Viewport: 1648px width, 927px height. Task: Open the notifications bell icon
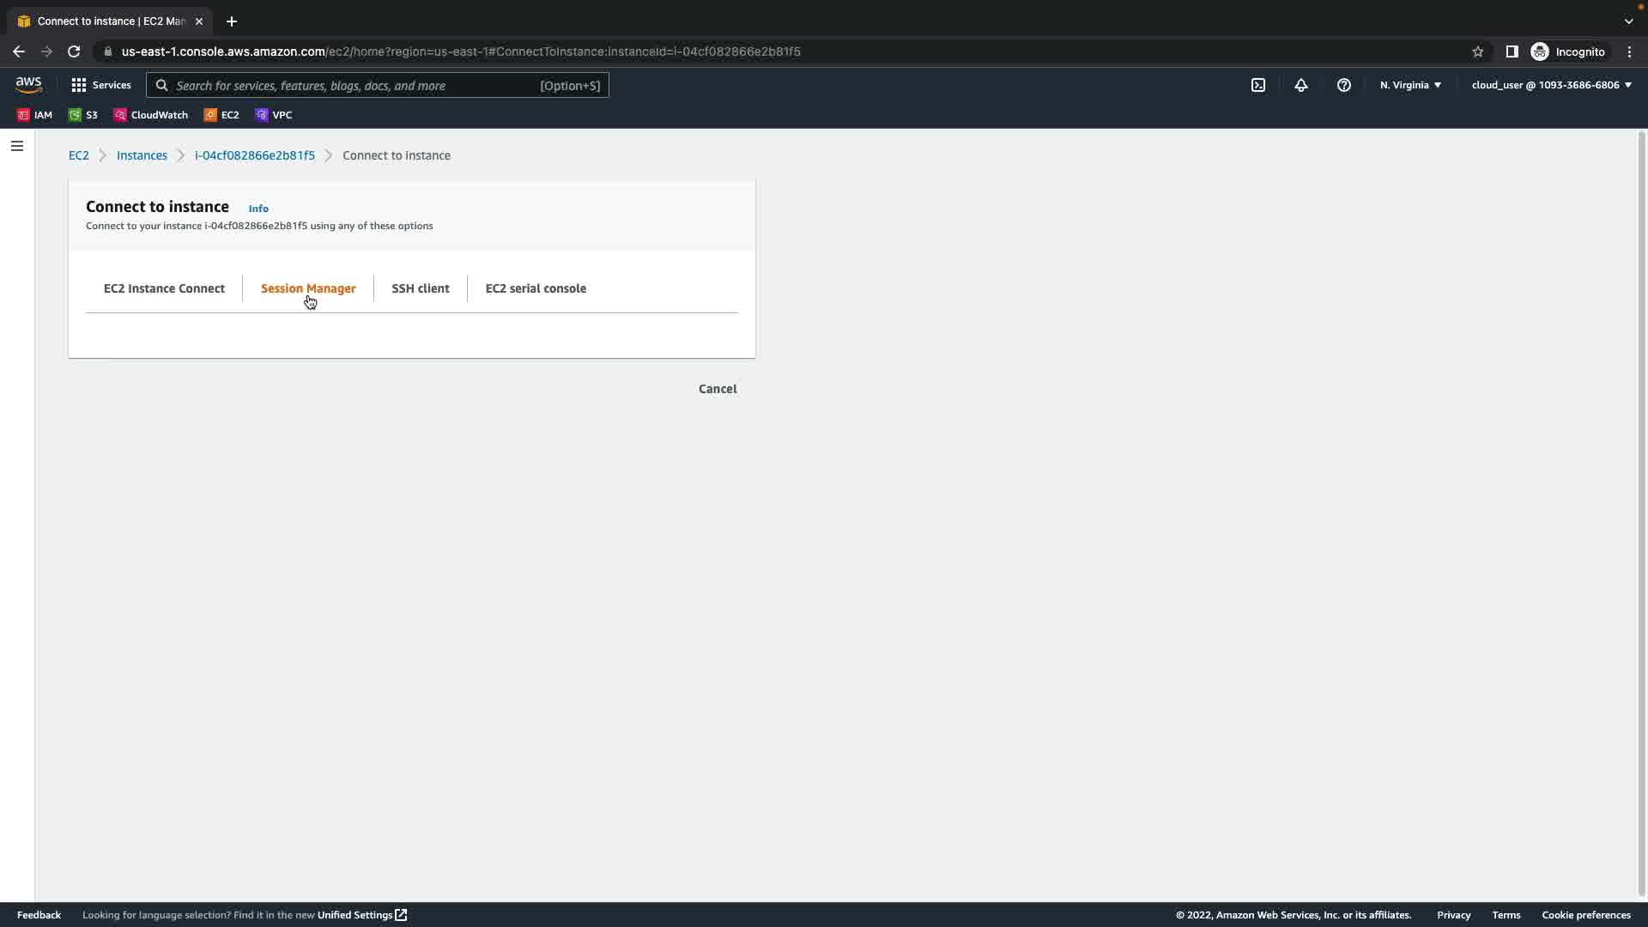click(1301, 85)
